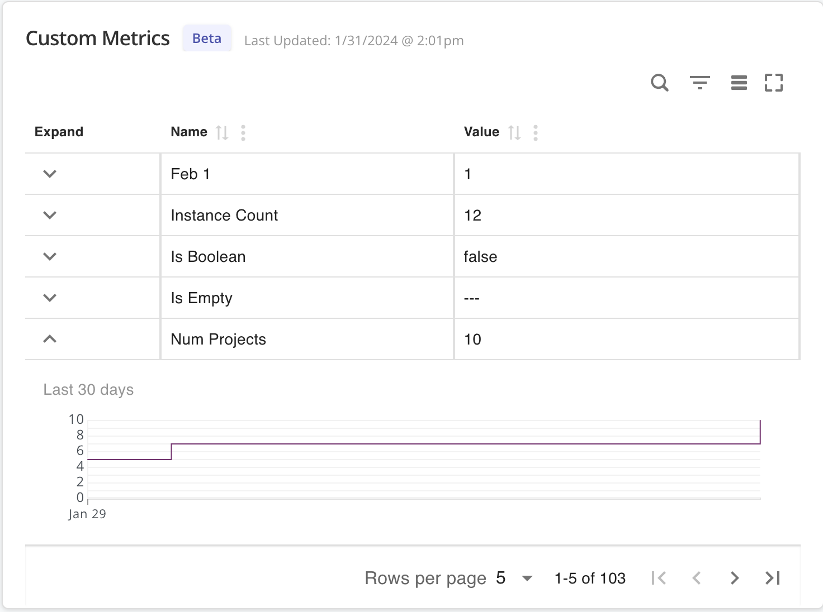The width and height of the screenshot is (823, 612).
Task: Go back to the previous page
Action: (x=697, y=578)
